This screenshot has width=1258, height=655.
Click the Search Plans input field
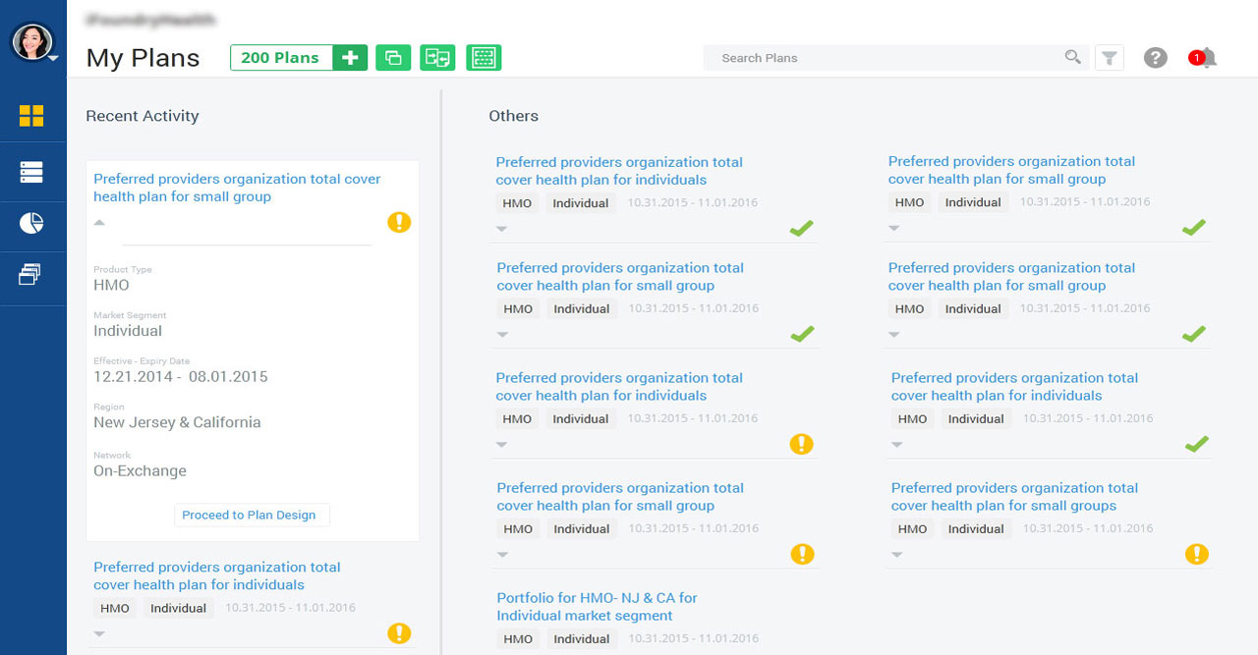[885, 58]
